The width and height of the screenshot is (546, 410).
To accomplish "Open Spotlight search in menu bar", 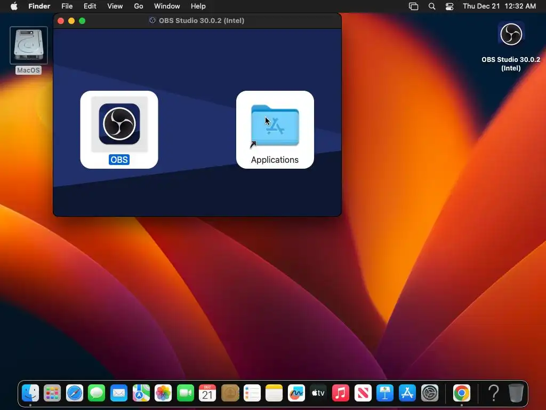I will [x=432, y=6].
